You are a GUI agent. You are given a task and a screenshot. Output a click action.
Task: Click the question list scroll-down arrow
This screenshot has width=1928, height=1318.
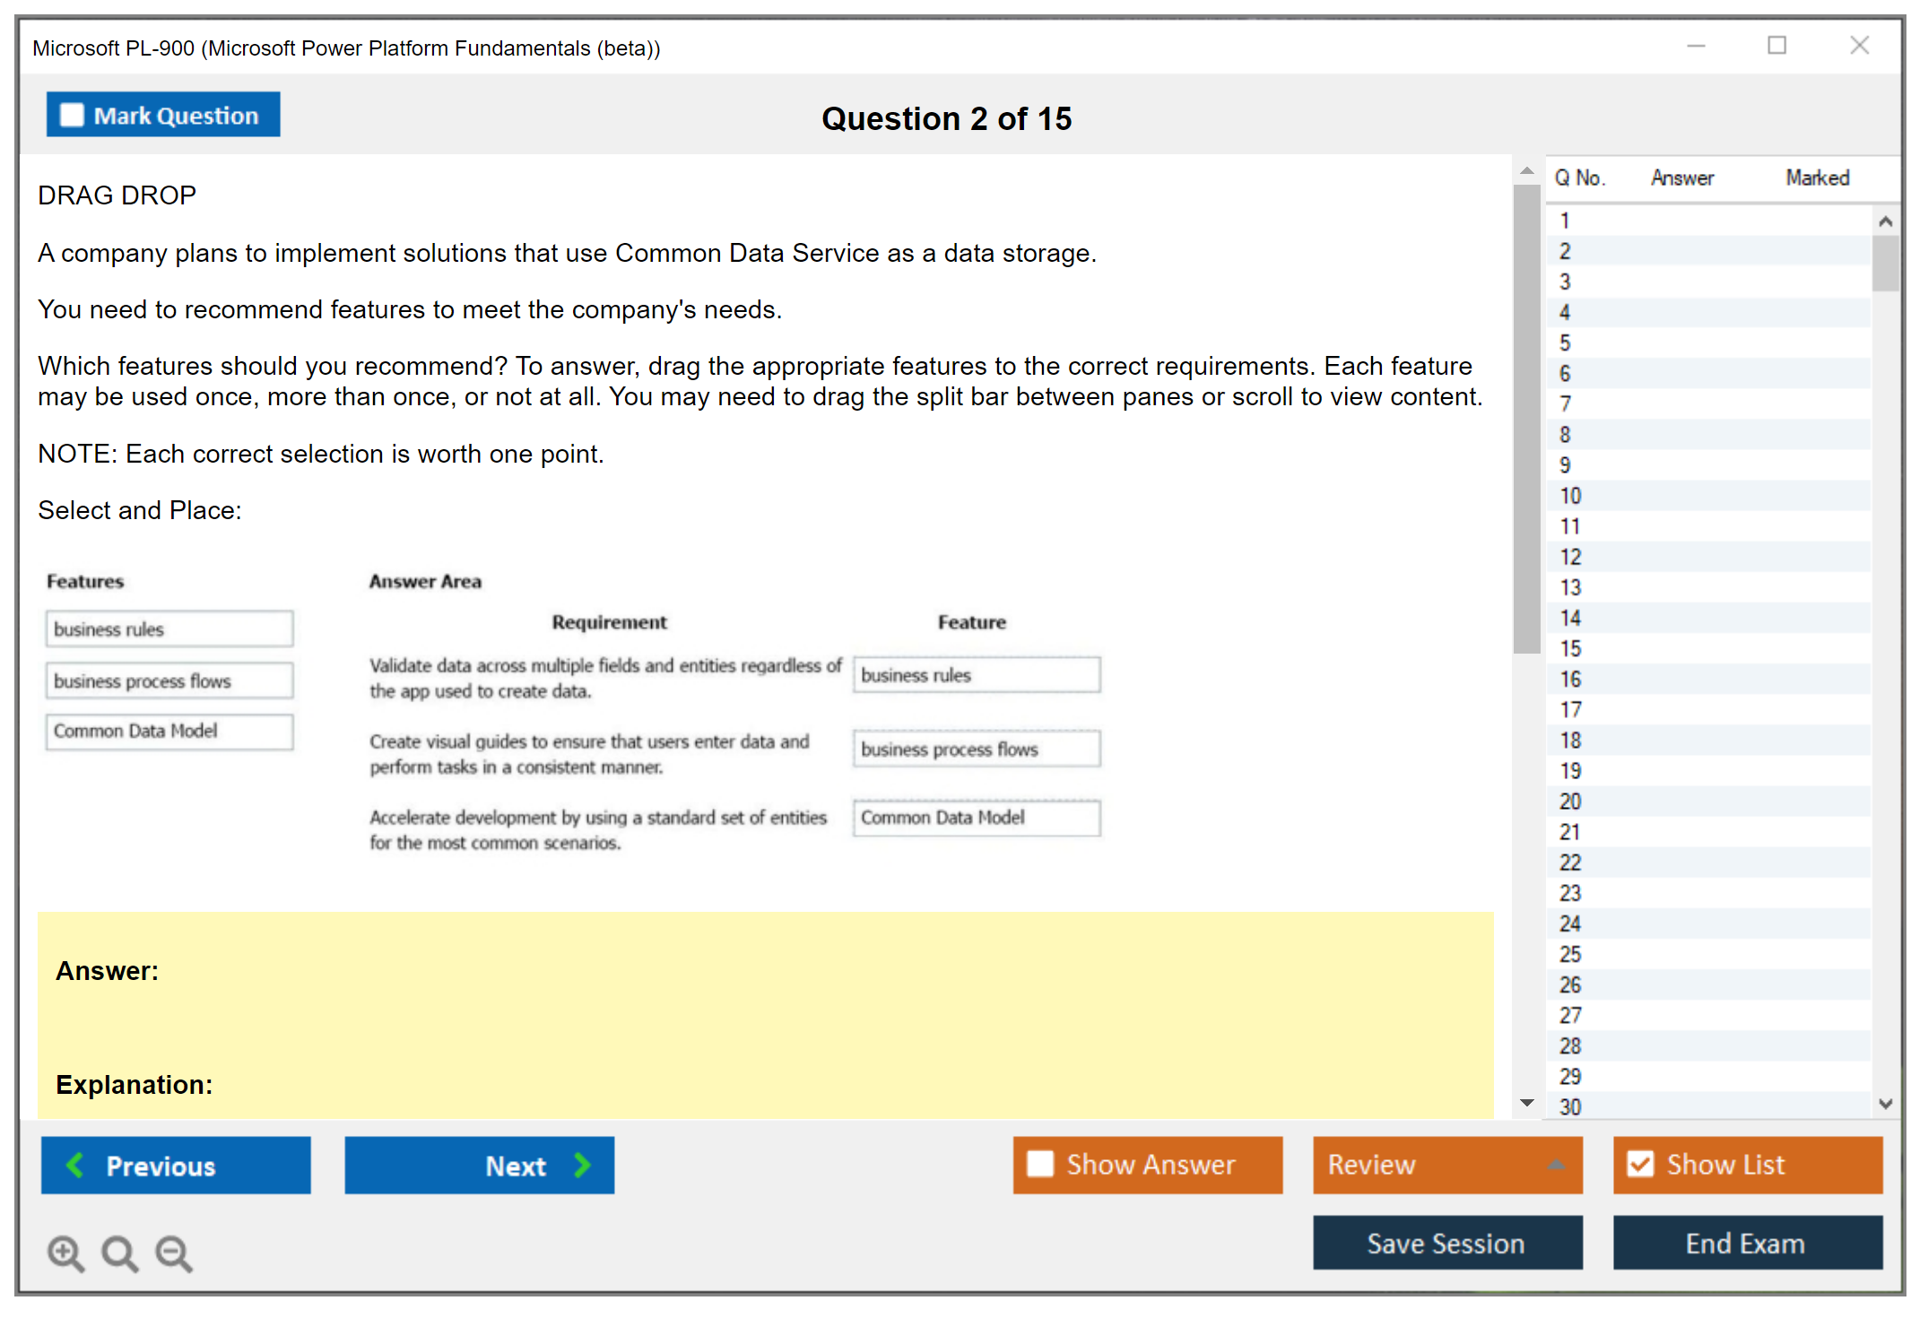tap(1885, 1104)
